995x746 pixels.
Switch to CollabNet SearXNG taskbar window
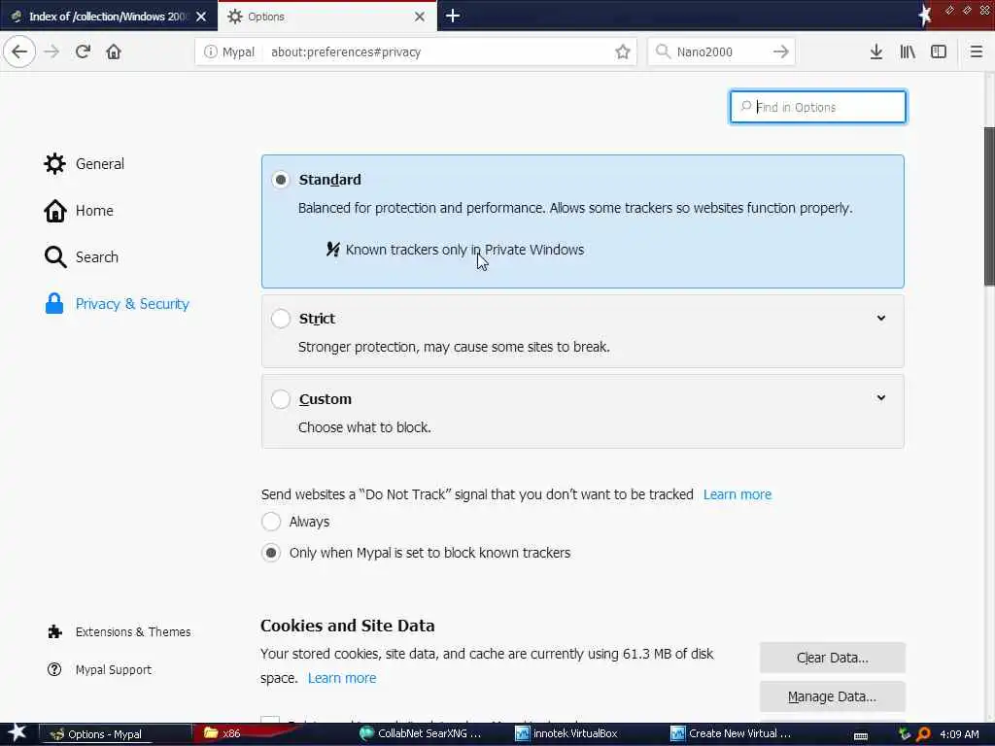(x=421, y=733)
